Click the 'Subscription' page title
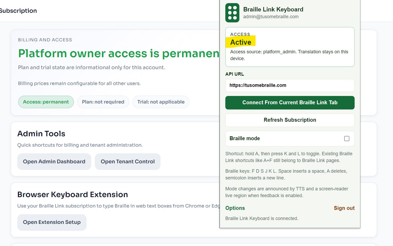The image size is (393, 246). pos(18,11)
